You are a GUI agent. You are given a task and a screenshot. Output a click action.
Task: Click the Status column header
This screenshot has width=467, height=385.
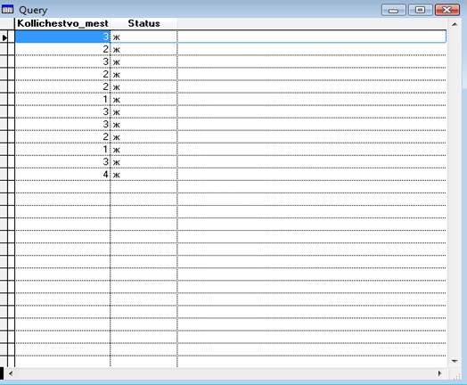[143, 23]
